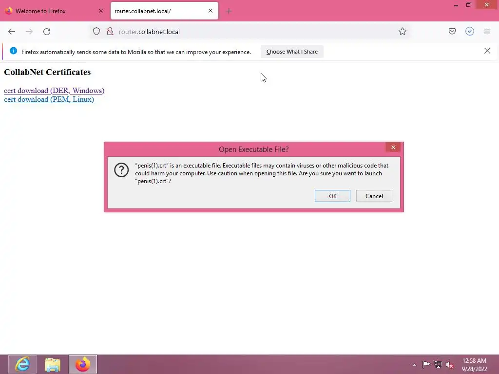The height and width of the screenshot is (374, 499).
Task: Open cert download (DER, Windows) link
Action: coord(54,91)
